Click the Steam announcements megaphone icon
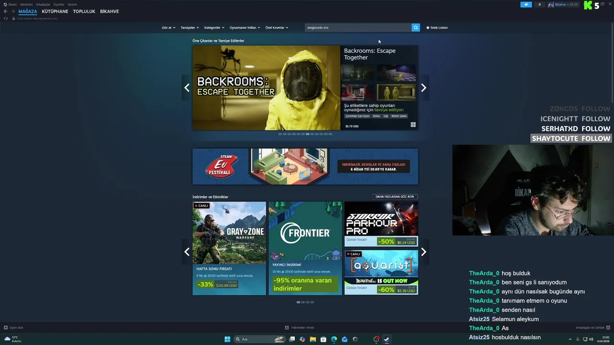This screenshot has width=614, height=345. (x=526, y=4)
